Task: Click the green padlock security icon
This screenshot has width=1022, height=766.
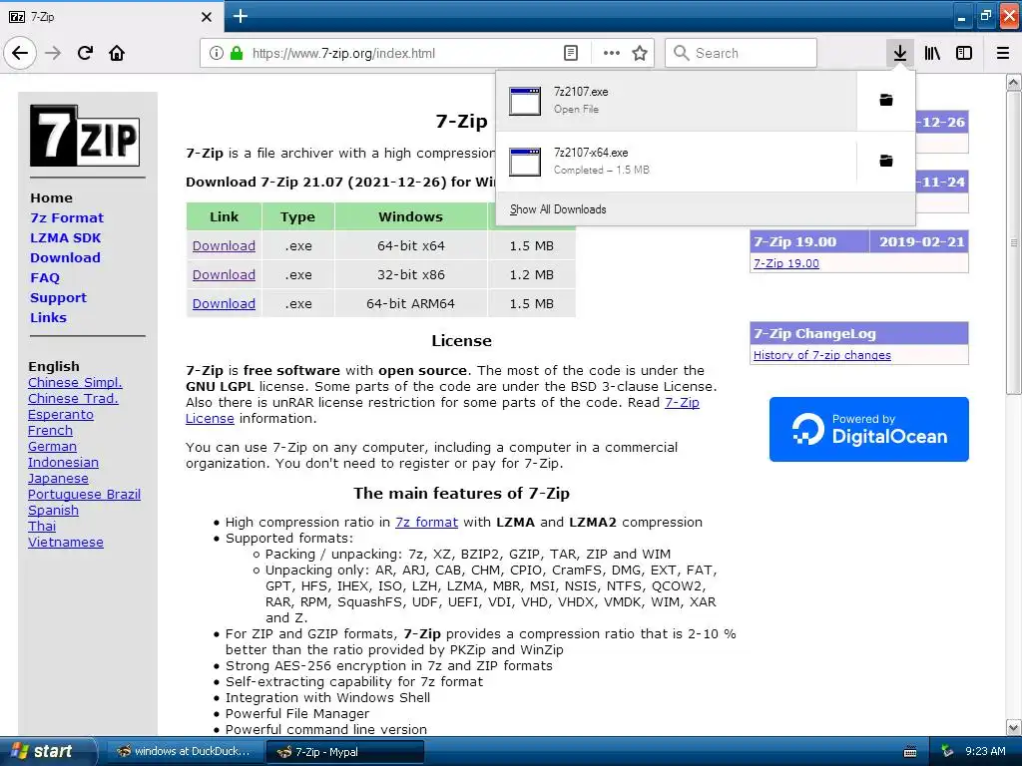Action: point(237,53)
